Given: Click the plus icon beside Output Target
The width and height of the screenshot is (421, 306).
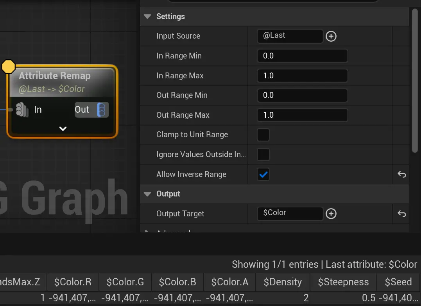Looking at the screenshot, I should click(x=331, y=214).
